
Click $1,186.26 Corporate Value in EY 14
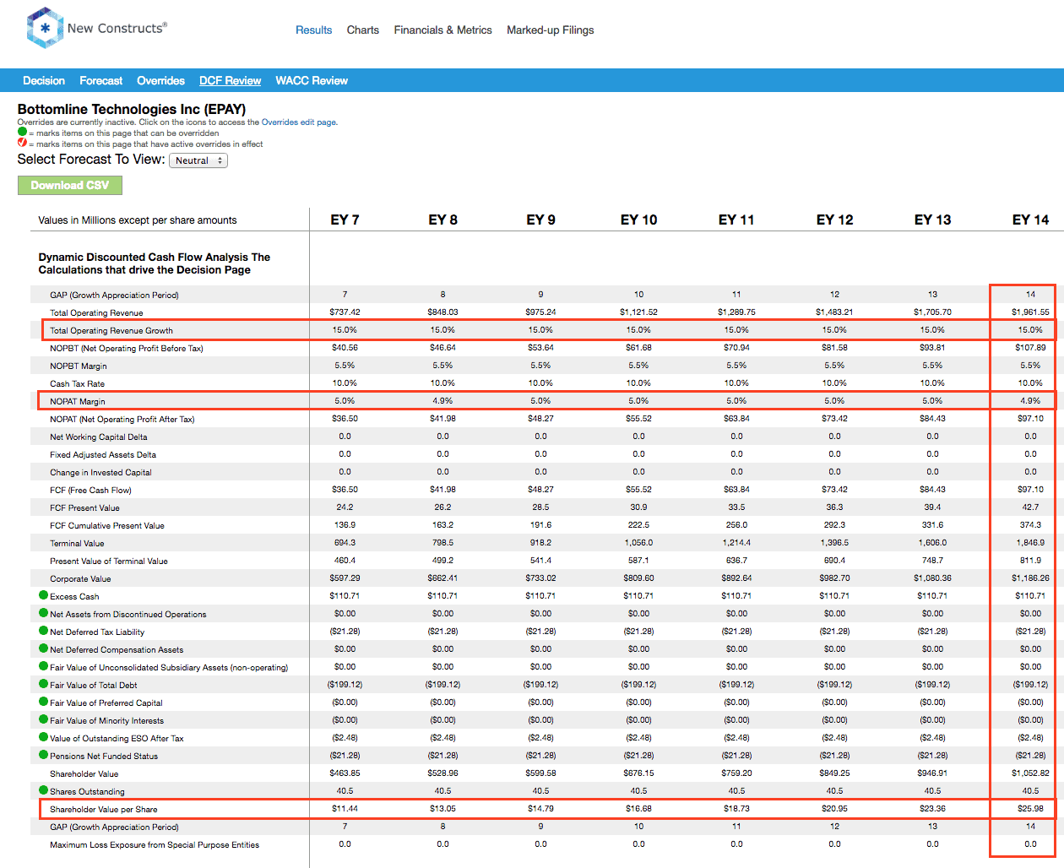pyautogui.click(x=1030, y=578)
